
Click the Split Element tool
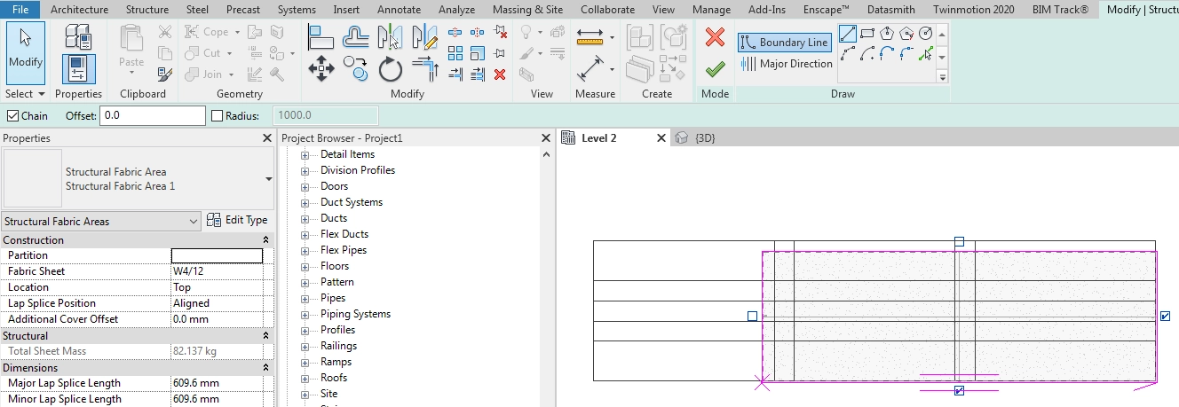(455, 32)
